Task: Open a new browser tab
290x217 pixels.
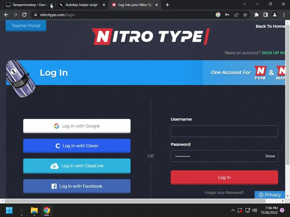Action: (167, 5)
